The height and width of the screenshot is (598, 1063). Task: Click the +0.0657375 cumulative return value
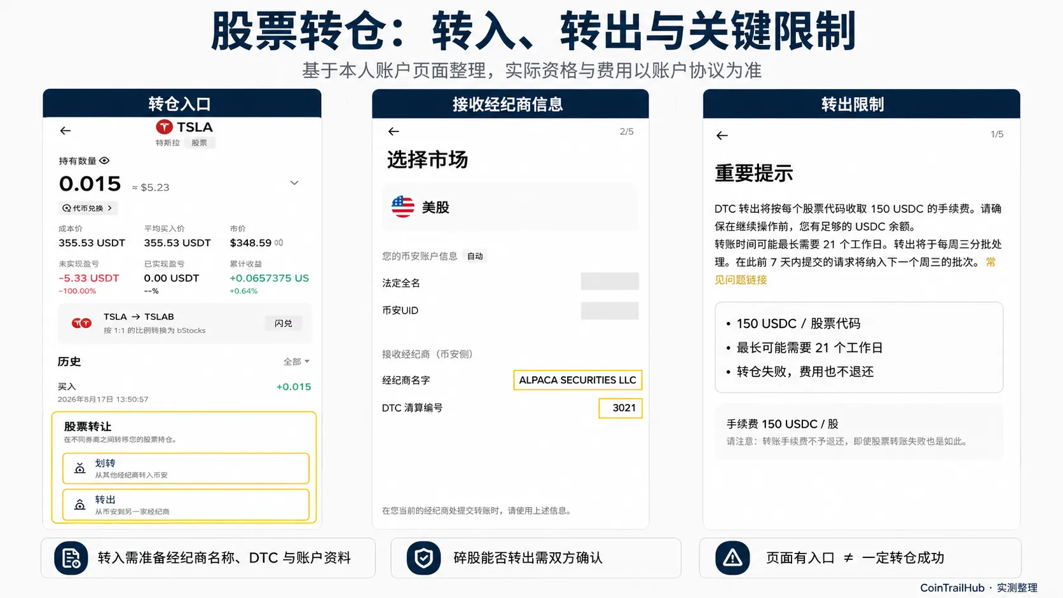point(269,278)
